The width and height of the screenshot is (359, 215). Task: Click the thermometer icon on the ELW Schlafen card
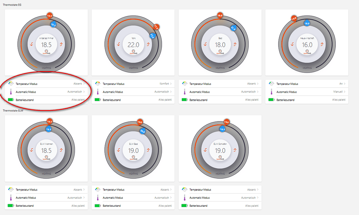tap(185, 197)
